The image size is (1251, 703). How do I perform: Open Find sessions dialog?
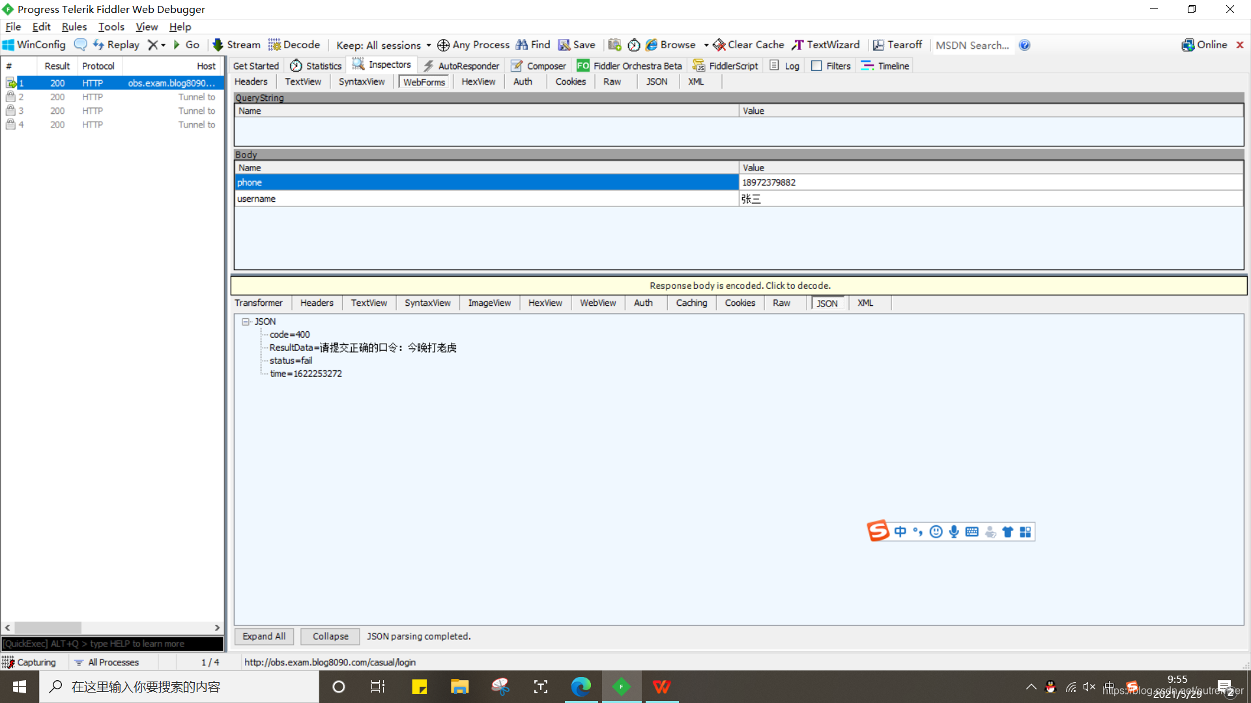click(533, 45)
